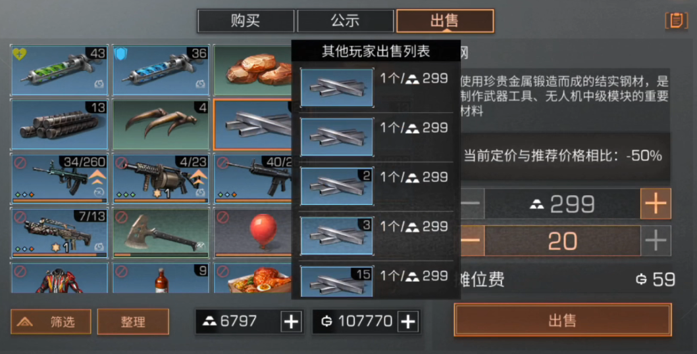Select the red balloon item
The height and width of the screenshot is (354, 697).
253,233
